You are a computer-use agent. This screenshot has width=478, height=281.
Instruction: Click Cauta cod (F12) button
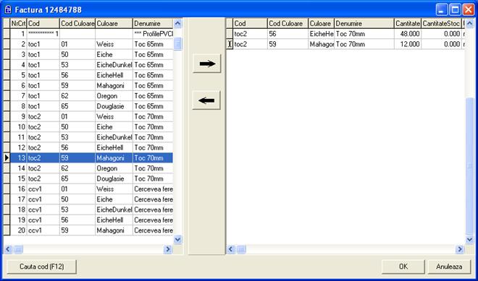pos(42,267)
